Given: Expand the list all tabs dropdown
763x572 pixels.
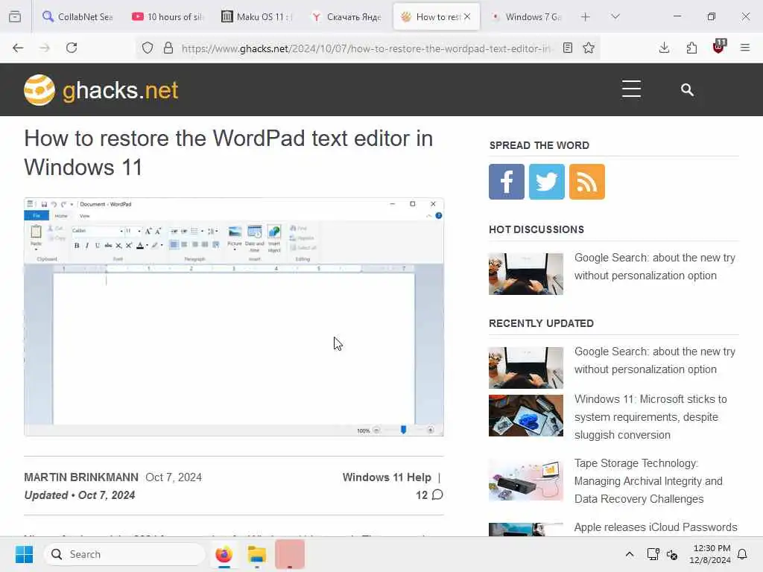Looking at the screenshot, I should 615,16.
